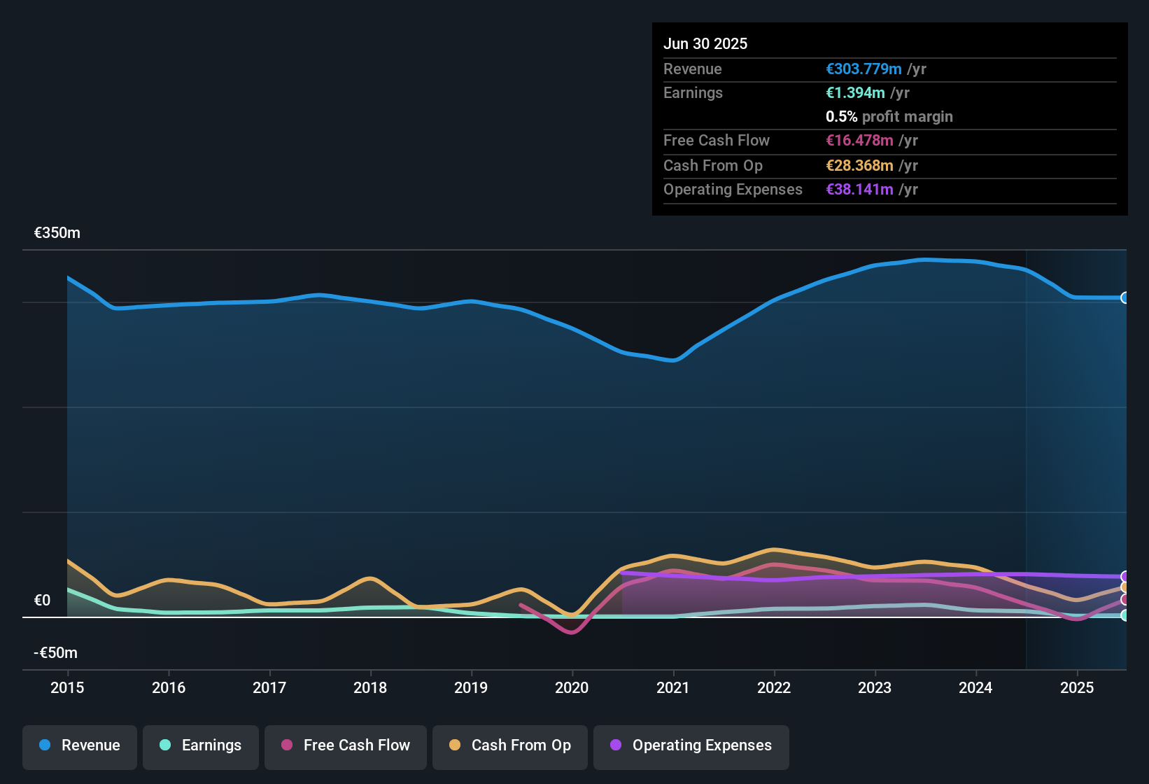This screenshot has width=1149, height=784.
Task: Toggle the Revenue legend button
Action: pyautogui.click(x=80, y=745)
